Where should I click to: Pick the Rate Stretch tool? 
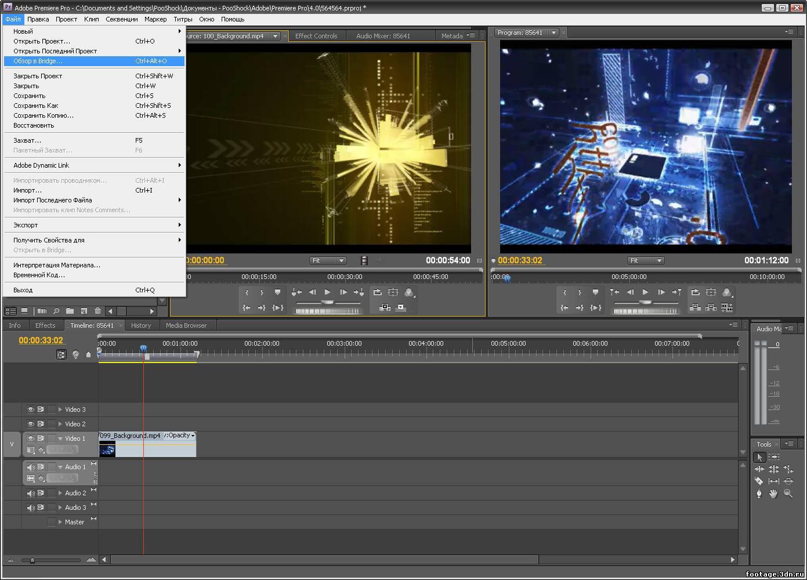[788, 469]
